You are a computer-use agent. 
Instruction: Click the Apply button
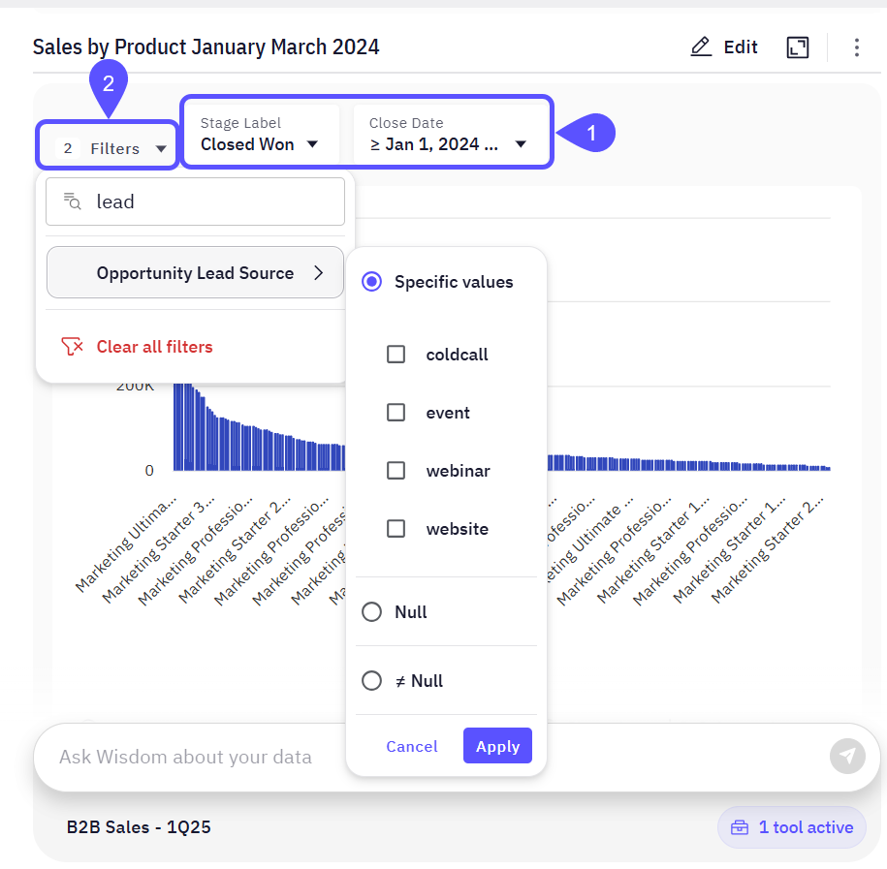click(497, 746)
